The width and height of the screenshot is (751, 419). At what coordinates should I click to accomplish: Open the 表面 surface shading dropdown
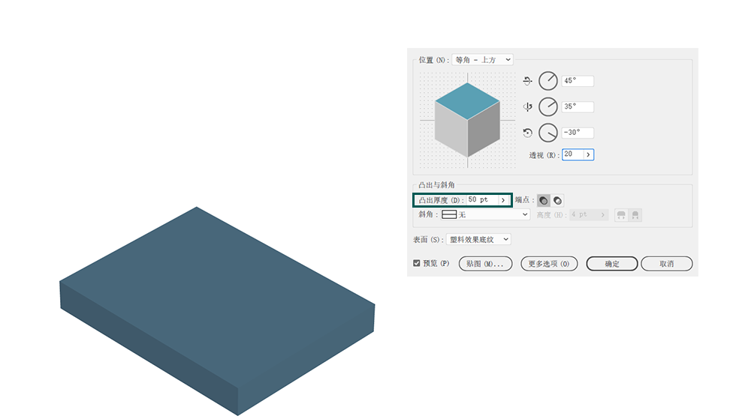(478, 239)
